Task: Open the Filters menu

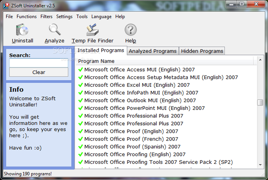Action: point(46,17)
